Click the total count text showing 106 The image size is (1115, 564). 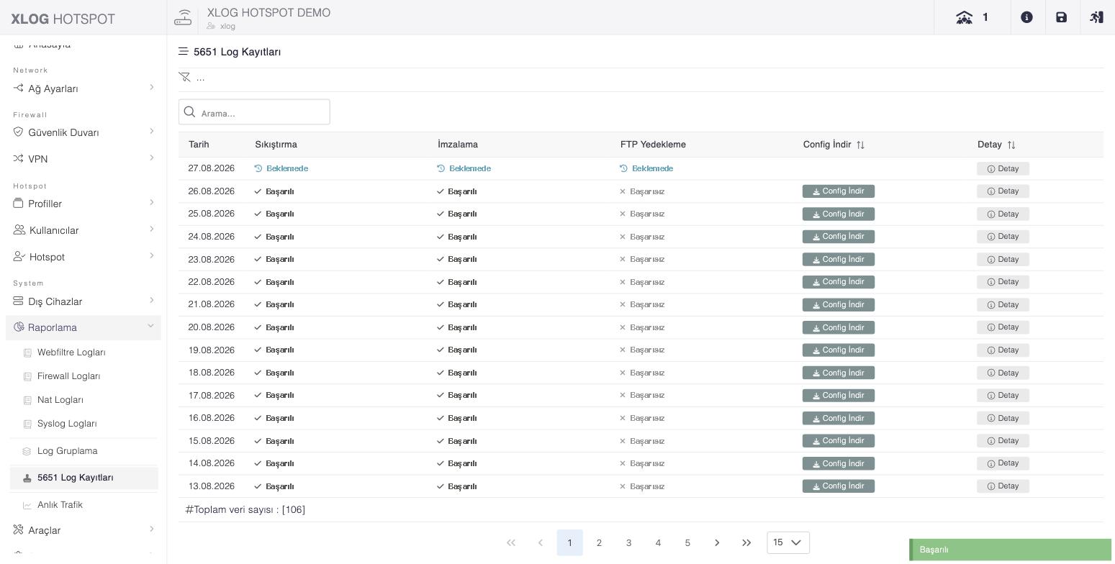tap(245, 510)
